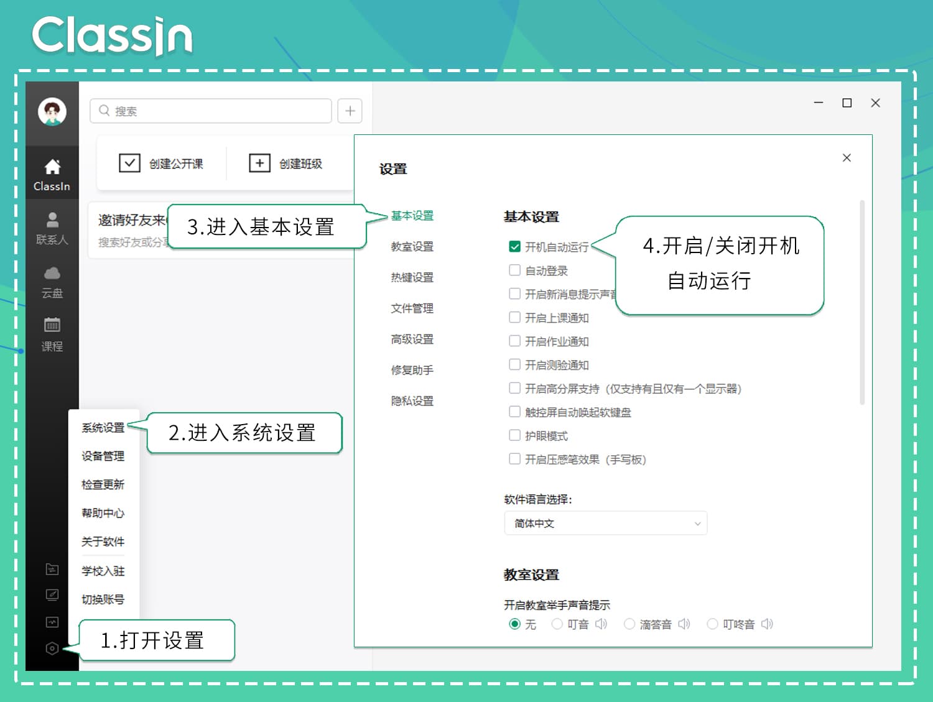
Task: Click the plus button next to search
Action: pyautogui.click(x=350, y=111)
